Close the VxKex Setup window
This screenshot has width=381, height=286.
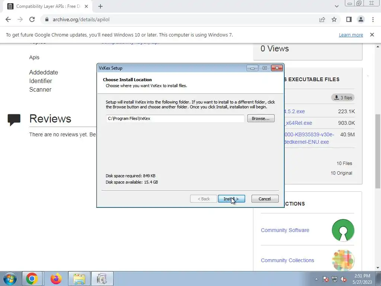pos(277,68)
